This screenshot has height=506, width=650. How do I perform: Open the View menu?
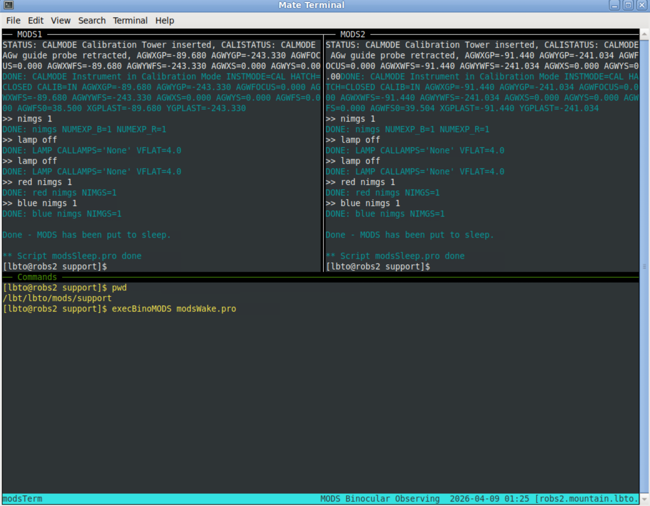(x=61, y=20)
